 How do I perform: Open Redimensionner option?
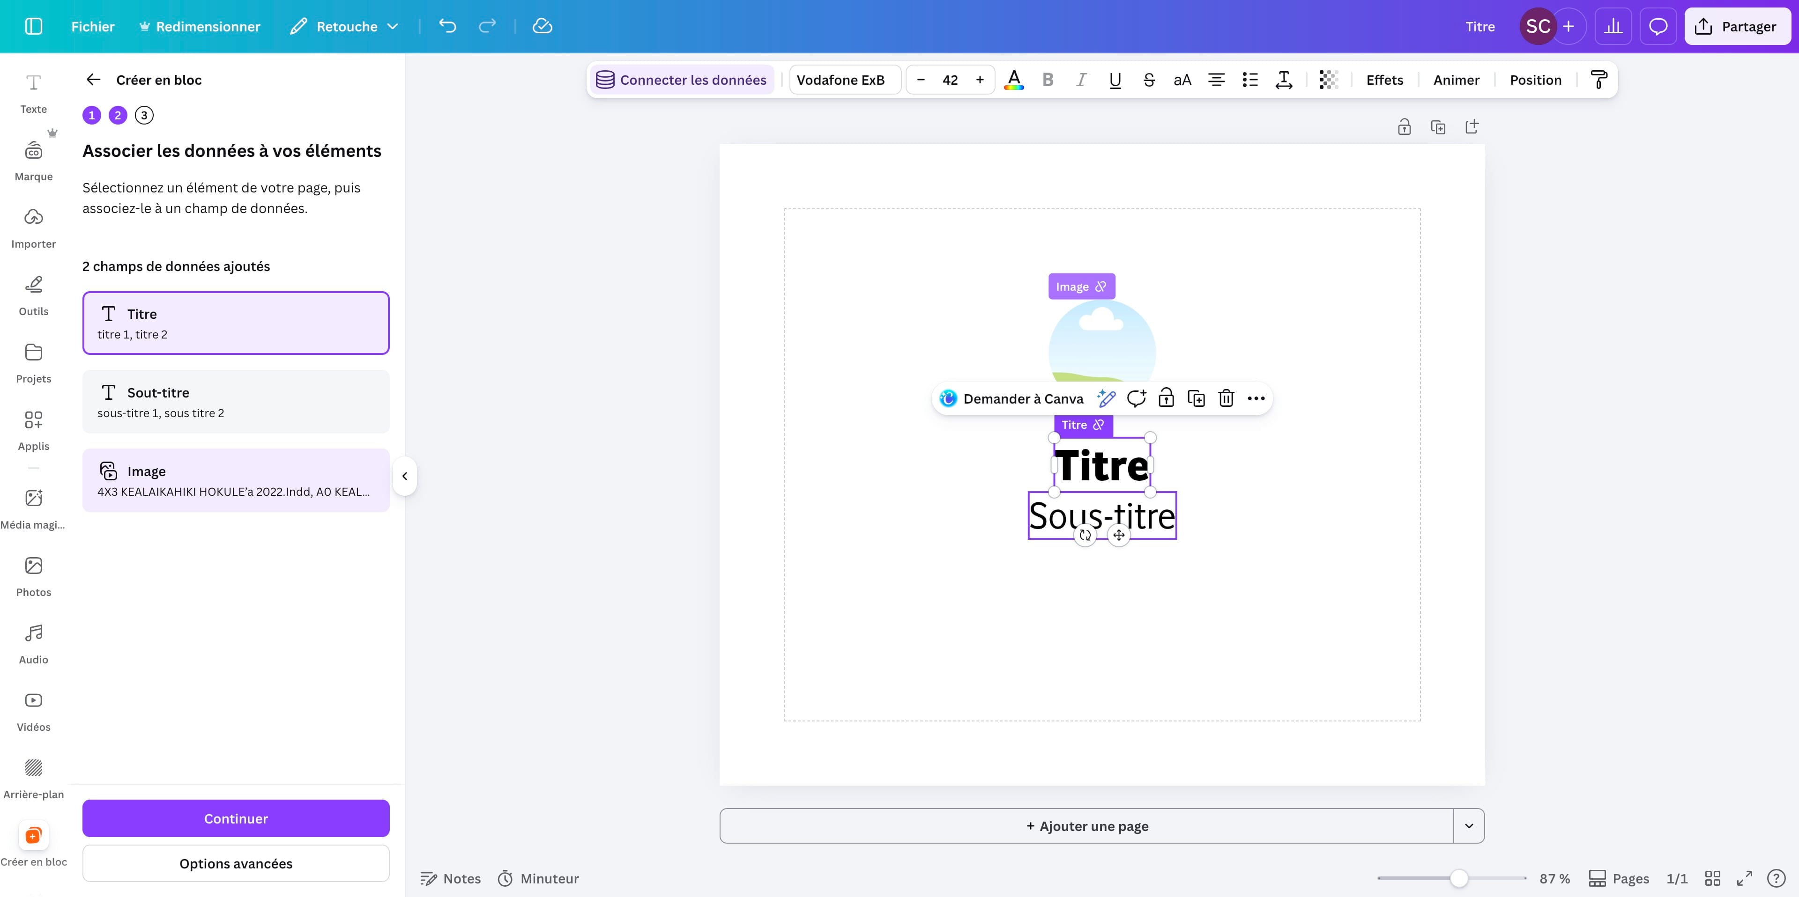coord(200,27)
